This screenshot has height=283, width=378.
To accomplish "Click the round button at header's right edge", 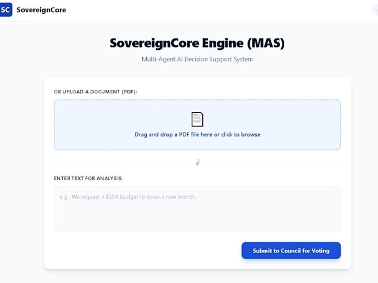I will pyautogui.click(x=375, y=10).
